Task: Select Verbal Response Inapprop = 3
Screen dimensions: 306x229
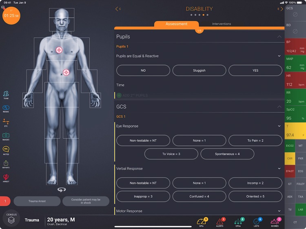Action: pos(143,196)
